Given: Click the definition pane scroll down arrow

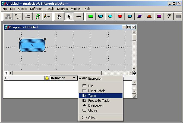Looking at the screenshot, I should pos(134,92).
